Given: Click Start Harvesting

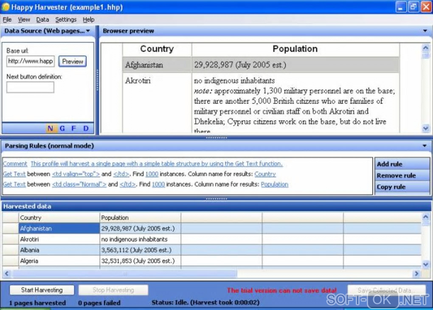Looking at the screenshot, I should click(42, 290).
